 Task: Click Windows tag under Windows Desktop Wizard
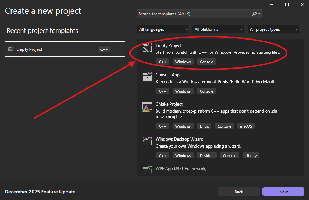tap(183, 156)
